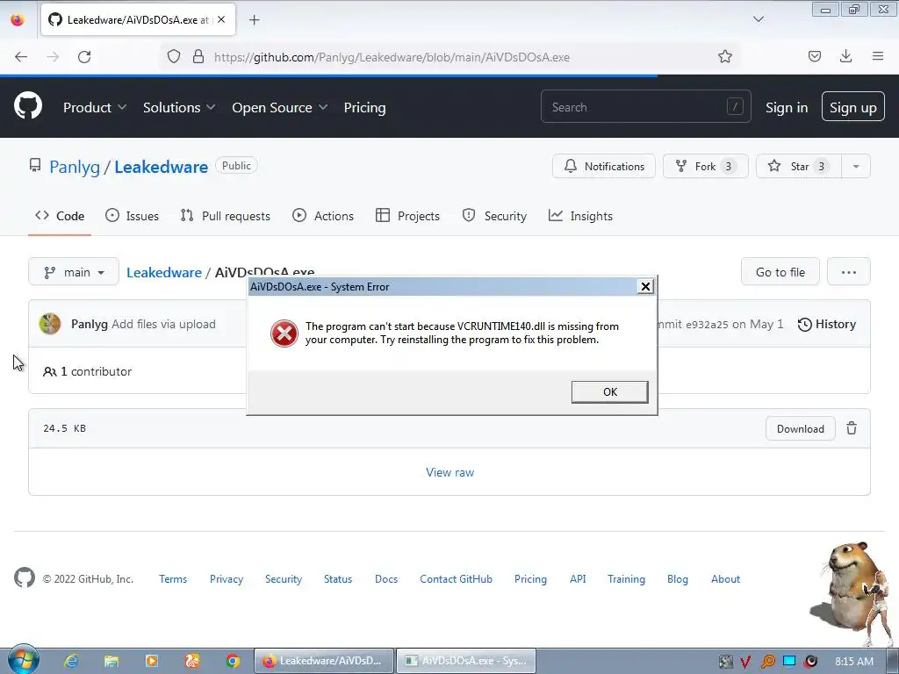899x674 pixels.
Task: Expand the Solutions menu
Action: click(179, 107)
